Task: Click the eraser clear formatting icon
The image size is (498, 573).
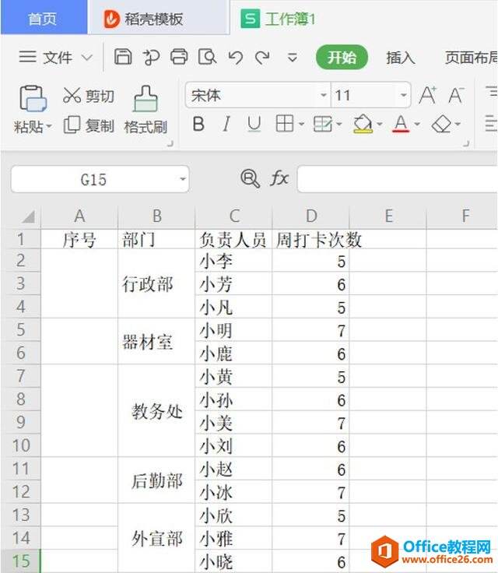Action: pos(441,125)
